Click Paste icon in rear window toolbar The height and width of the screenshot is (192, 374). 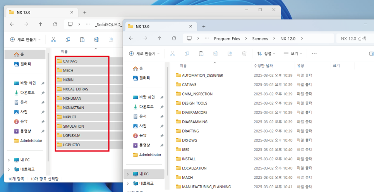tap(82, 40)
